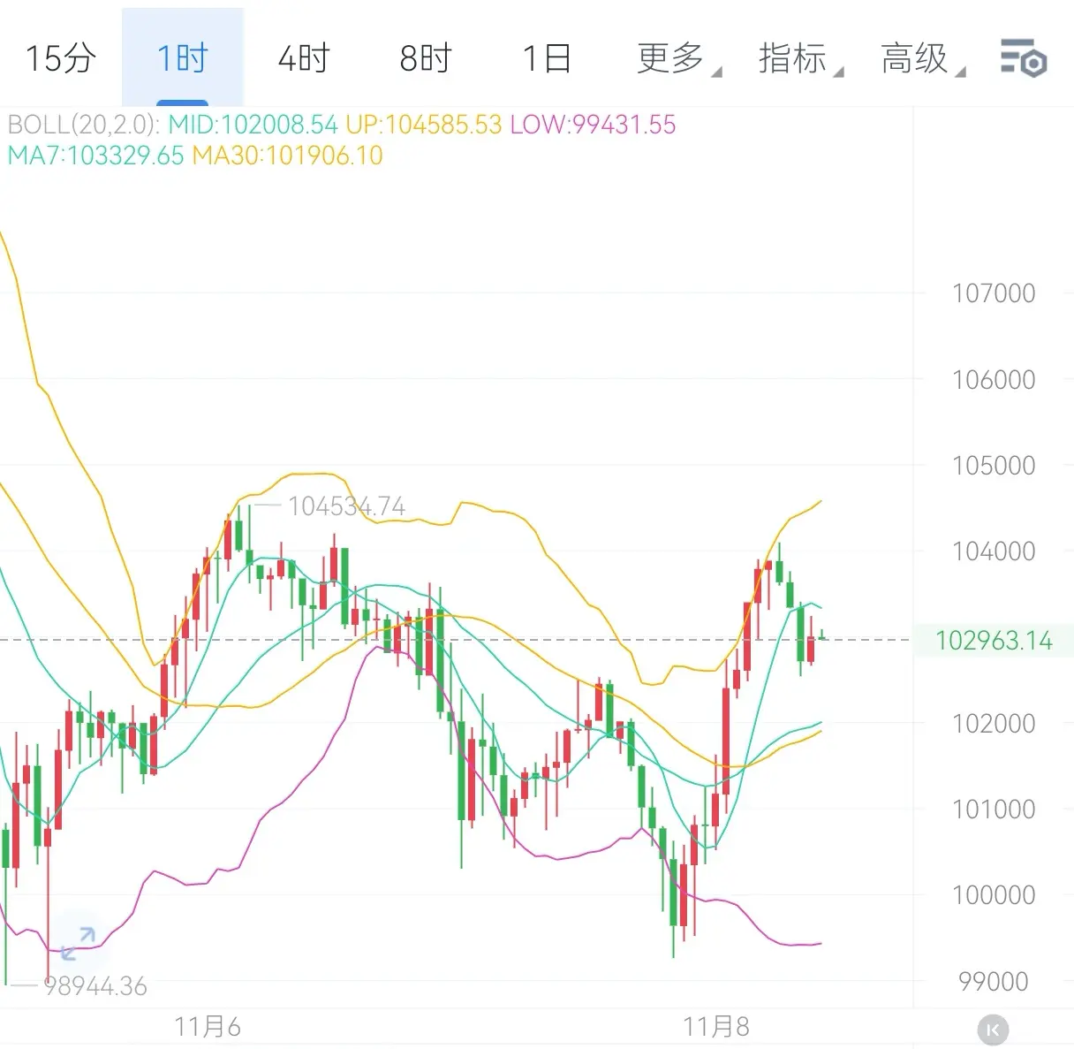
Task: Open the 指标 indicators dropdown
Action: [x=799, y=58]
